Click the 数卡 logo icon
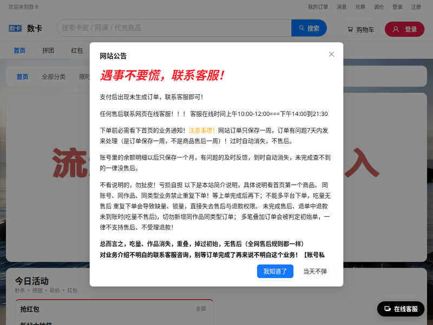The image size is (433, 325). [15, 28]
